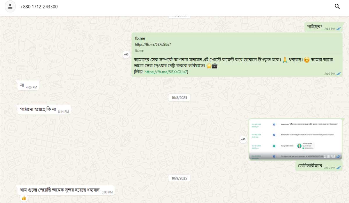This screenshot has width=349, height=203.
Task: Click the camera emoji in the green message bubble
Action: tap(215, 66)
